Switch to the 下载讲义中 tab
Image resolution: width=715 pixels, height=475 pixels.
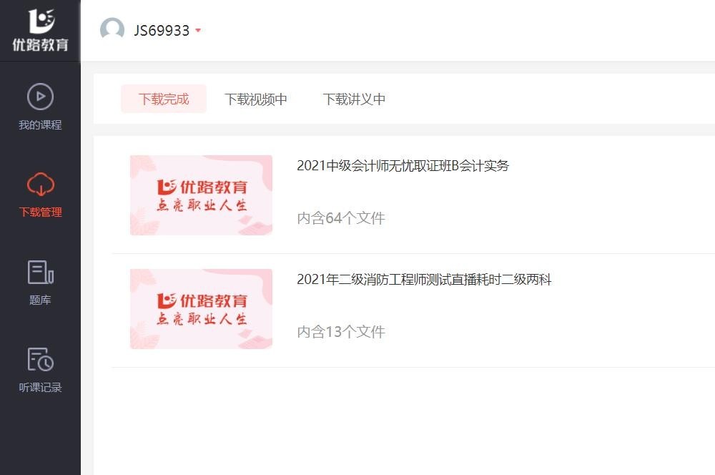click(x=355, y=99)
